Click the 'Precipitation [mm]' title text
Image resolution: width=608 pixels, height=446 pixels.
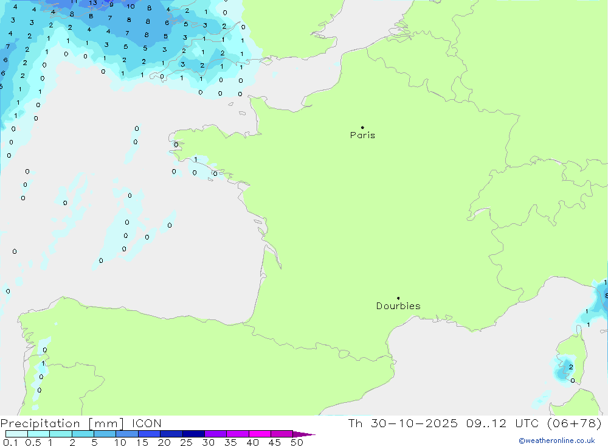point(62,423)
